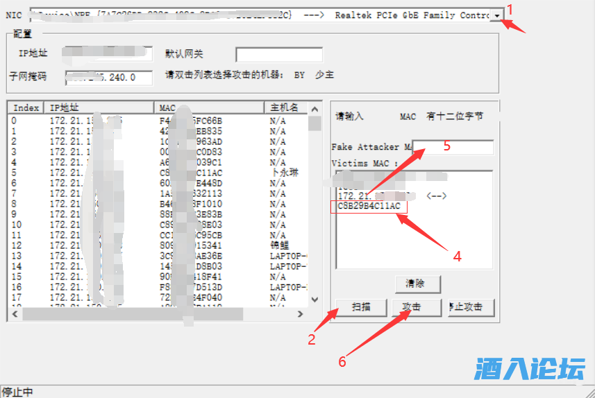Click the 默认网关 input field

[x=279, y=54]
